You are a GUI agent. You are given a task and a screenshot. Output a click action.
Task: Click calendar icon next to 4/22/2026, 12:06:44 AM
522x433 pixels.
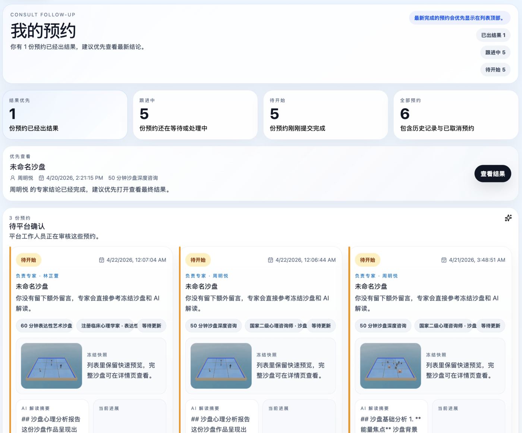(270, 260)
